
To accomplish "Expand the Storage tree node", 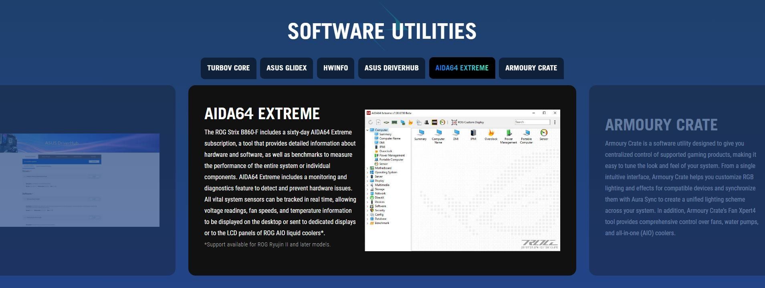I will [367, 189].
